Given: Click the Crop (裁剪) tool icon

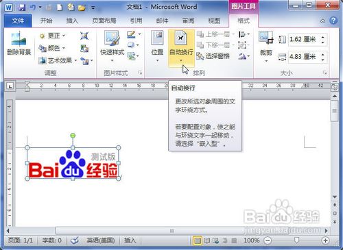Looking at the screenshot, I should point(266,38).
